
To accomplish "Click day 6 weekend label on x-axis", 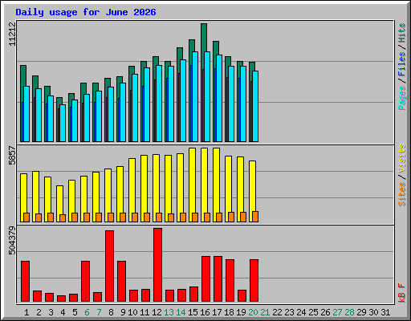I will coord(87,312).
